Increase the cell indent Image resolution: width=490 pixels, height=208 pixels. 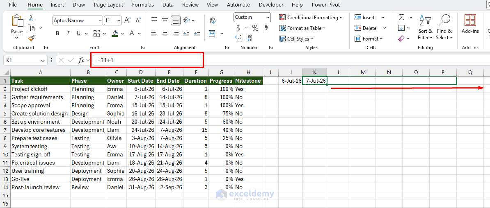point(197,33)
